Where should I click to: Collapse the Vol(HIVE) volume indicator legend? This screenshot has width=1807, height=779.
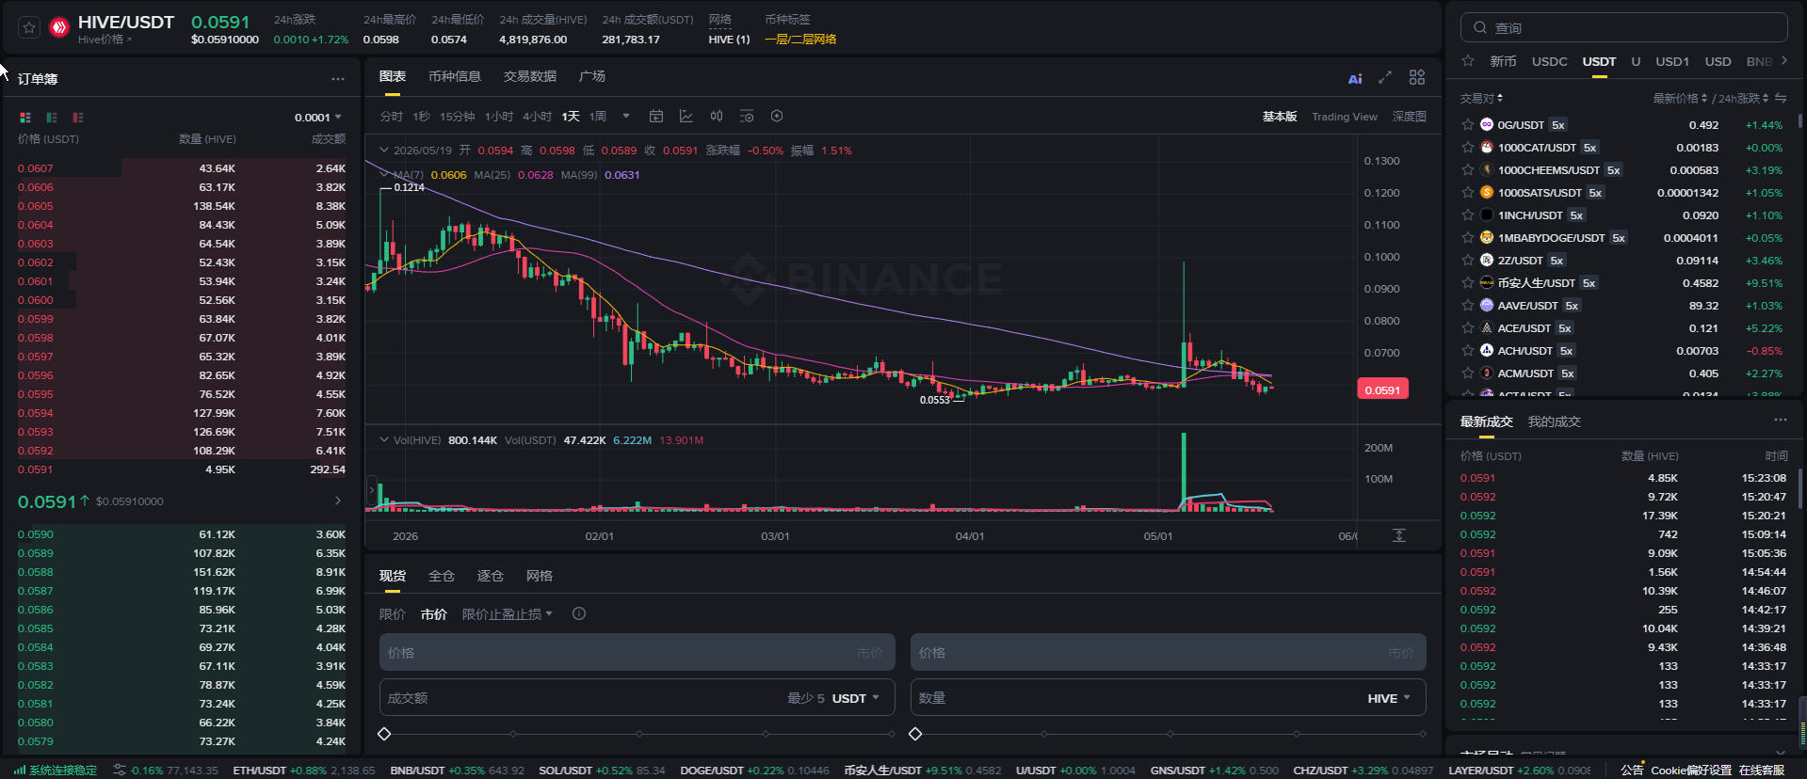384,439
